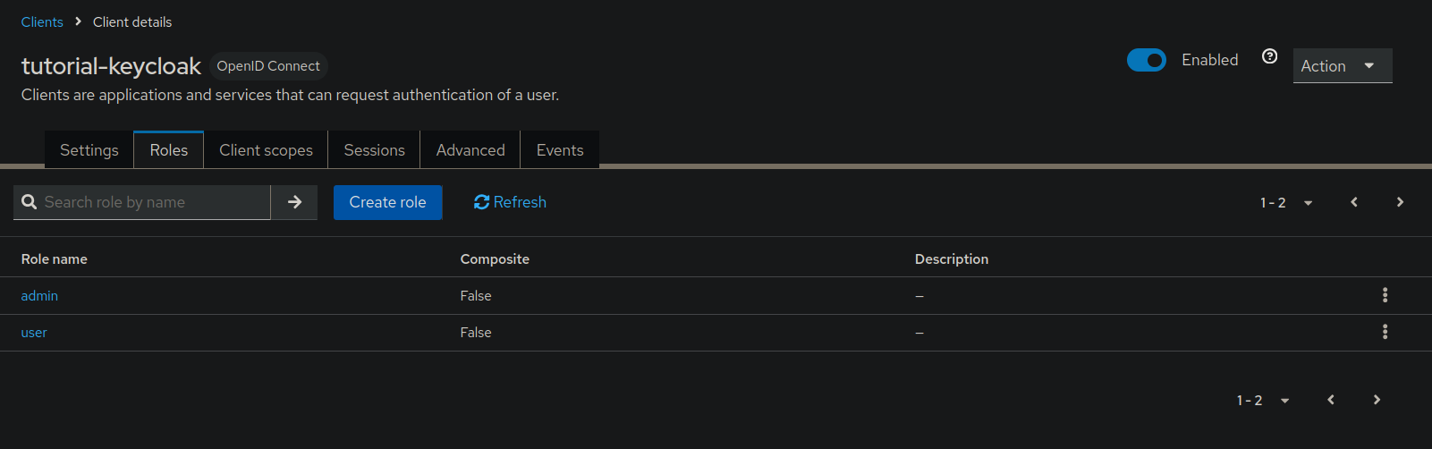Switch to the Settings tab
The width and height of the screenshot is (1432, 449).
89,150
